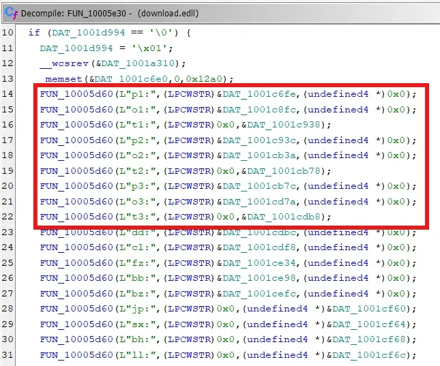Click DAT_1001ce34 on line 25
The width and height of the screenshot is (440, 366).
259,263
